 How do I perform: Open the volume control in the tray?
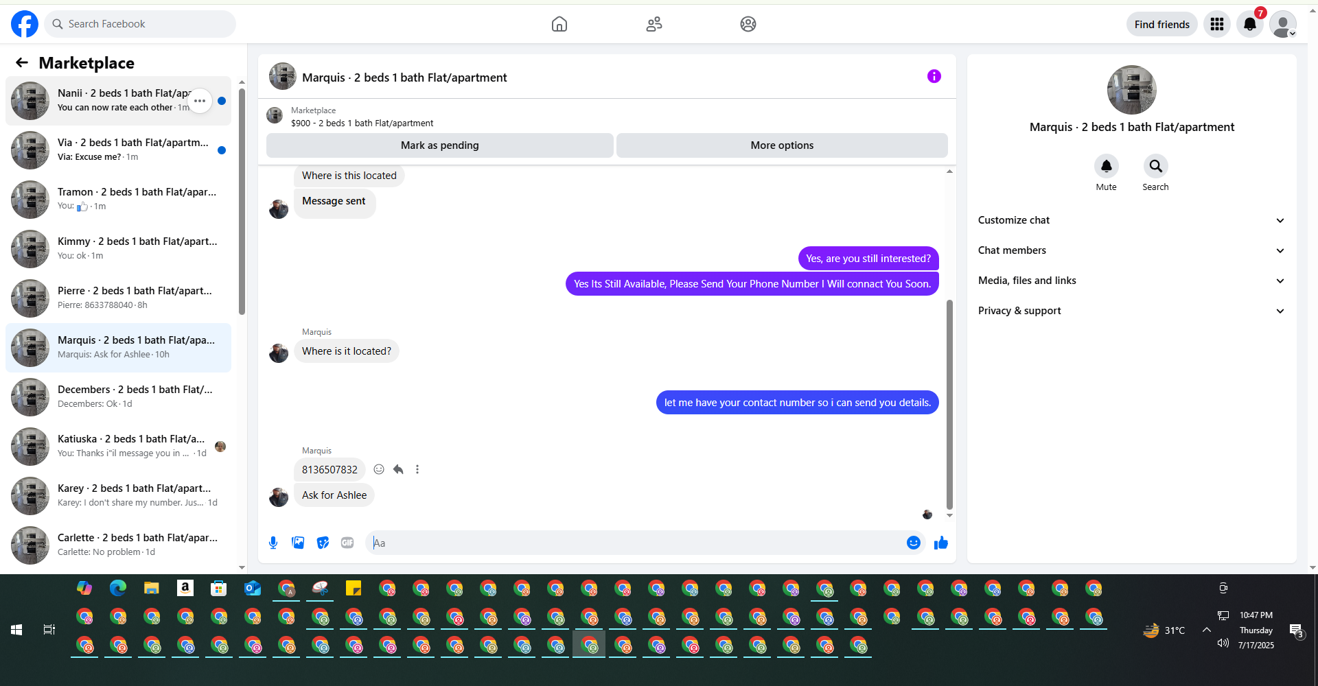coord(1223,643)
